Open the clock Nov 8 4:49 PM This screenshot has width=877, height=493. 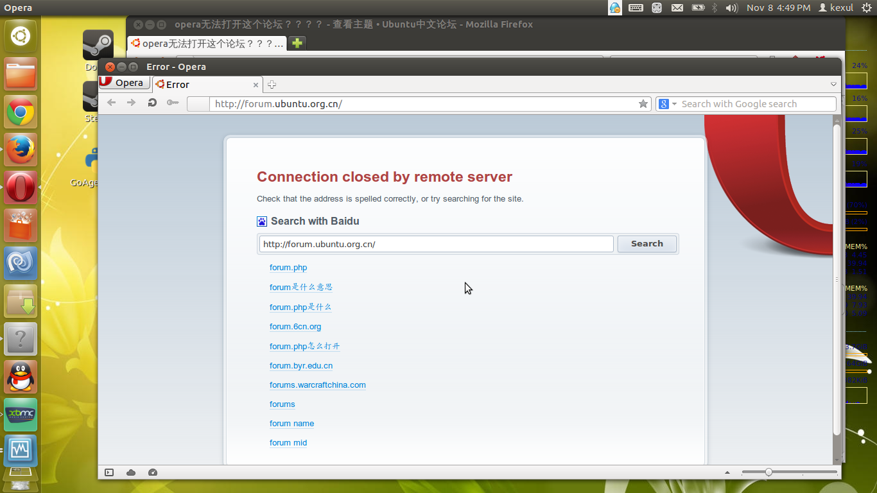click(778, 8)
